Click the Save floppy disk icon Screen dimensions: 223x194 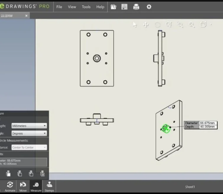124,7
